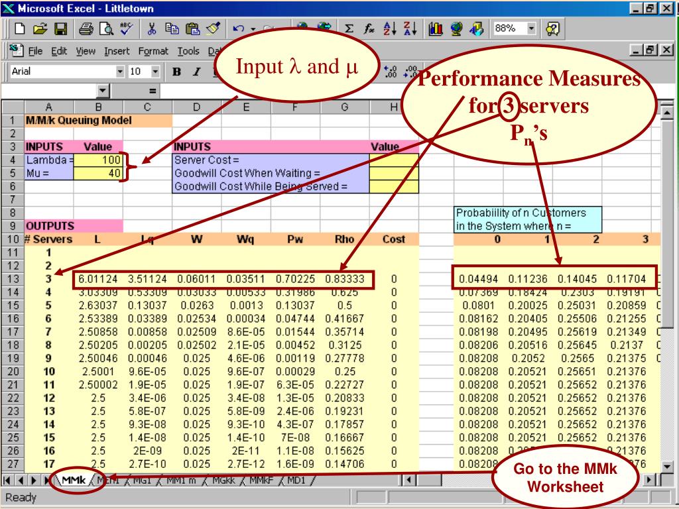Open the Tools menu

click(x=188, y=51)
